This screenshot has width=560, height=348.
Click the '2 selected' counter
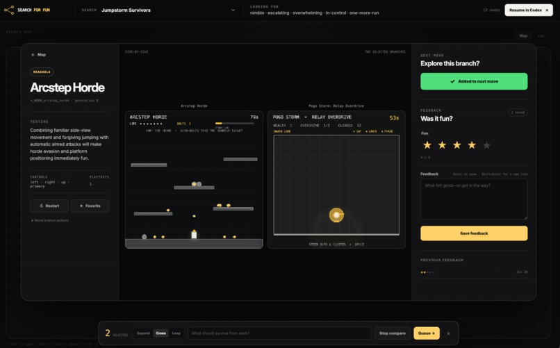click(116, 333)
